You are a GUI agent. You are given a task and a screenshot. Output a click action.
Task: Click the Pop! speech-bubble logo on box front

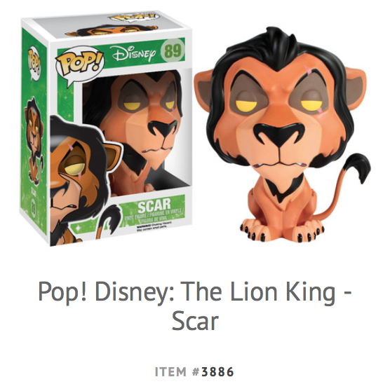click(79, 63)
